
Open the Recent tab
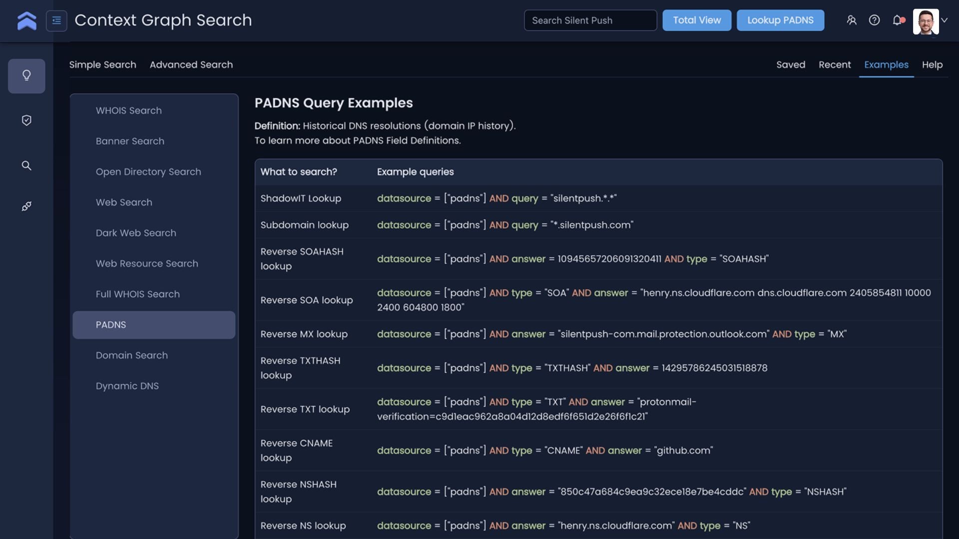coord(835,65)
